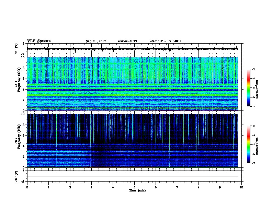
Task: Click the start UT = 5:40:2 text
Action: pyautogui.click(x=166, y=41)
